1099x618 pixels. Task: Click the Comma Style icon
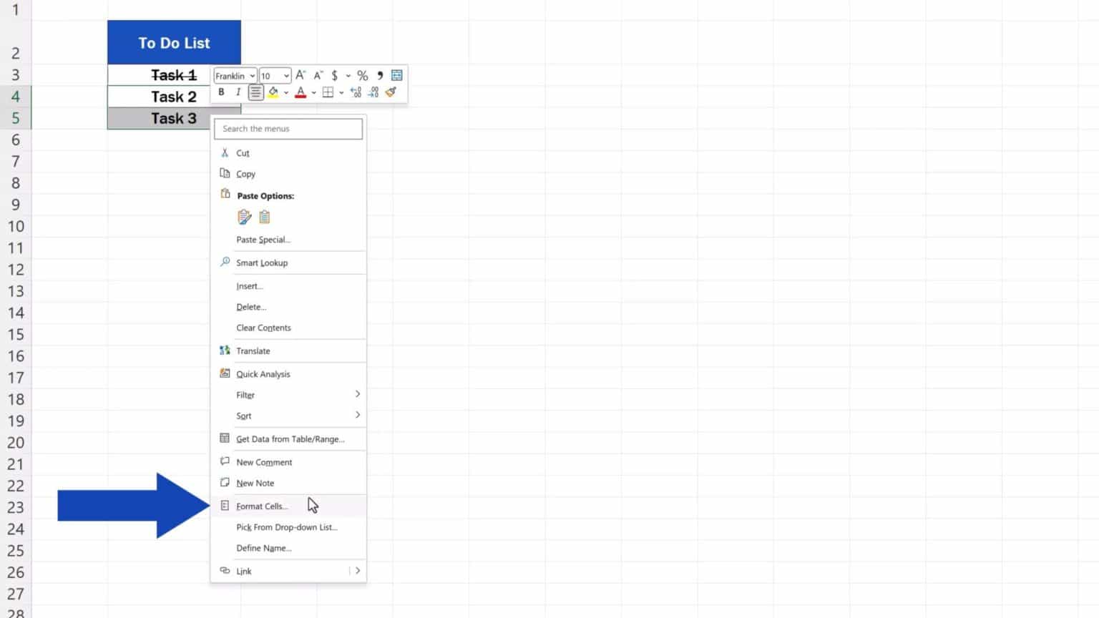(380, 74)
